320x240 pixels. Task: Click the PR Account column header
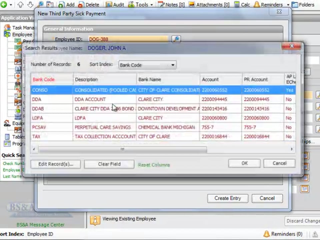point(256,79)
